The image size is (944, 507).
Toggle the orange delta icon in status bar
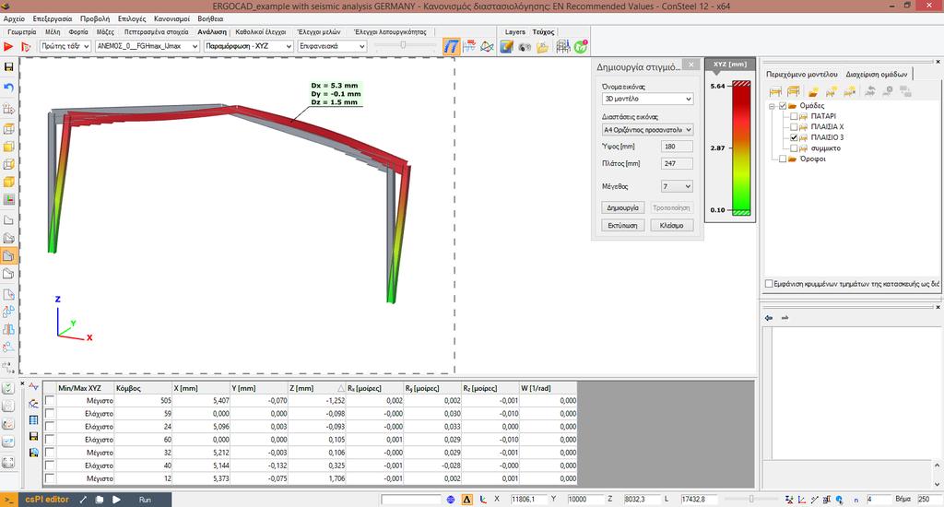(467, 500)
